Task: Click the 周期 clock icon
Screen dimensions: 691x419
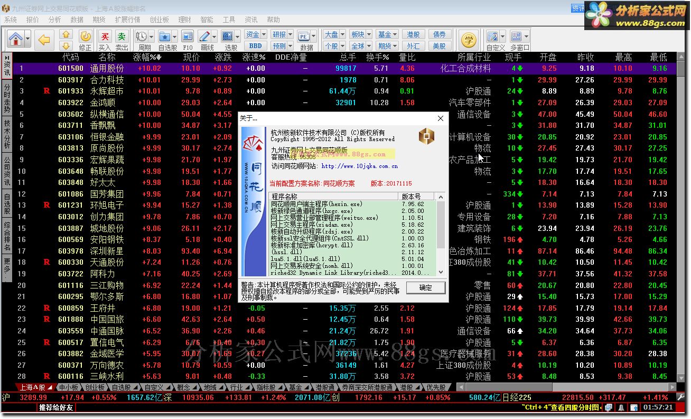Action: [142, 36]
